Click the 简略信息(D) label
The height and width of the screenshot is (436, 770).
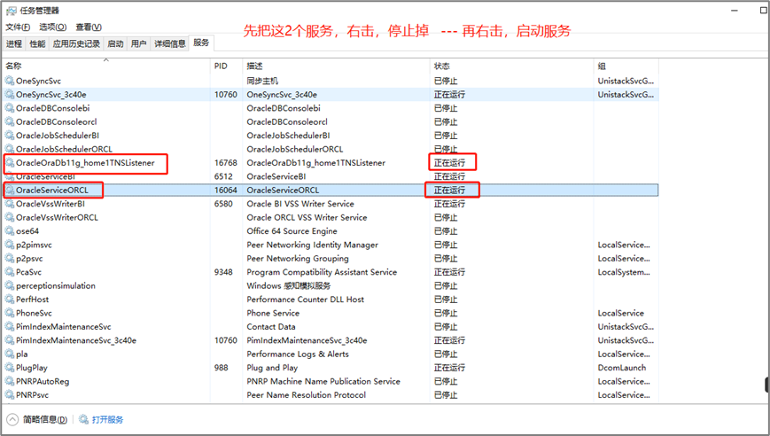(x=44, y=419)
